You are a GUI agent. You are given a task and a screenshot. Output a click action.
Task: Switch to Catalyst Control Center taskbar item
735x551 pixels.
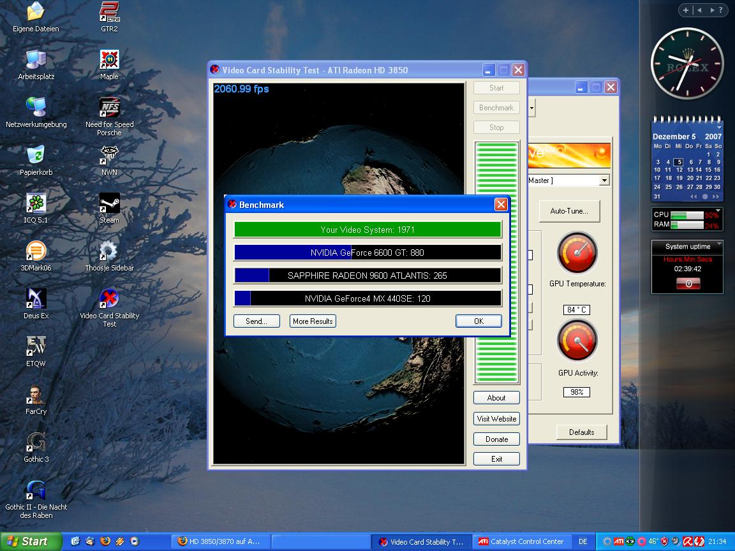tap(522, 541)
